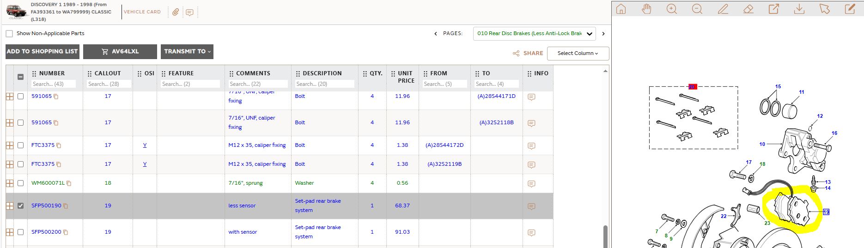Check the 591065 row ending (A)32S2118B
864x248 pixels.
point(20,122)
